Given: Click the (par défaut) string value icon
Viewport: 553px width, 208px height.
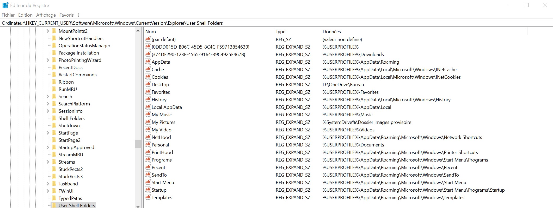Looking at the screenshot, I should tap(148, 39).
